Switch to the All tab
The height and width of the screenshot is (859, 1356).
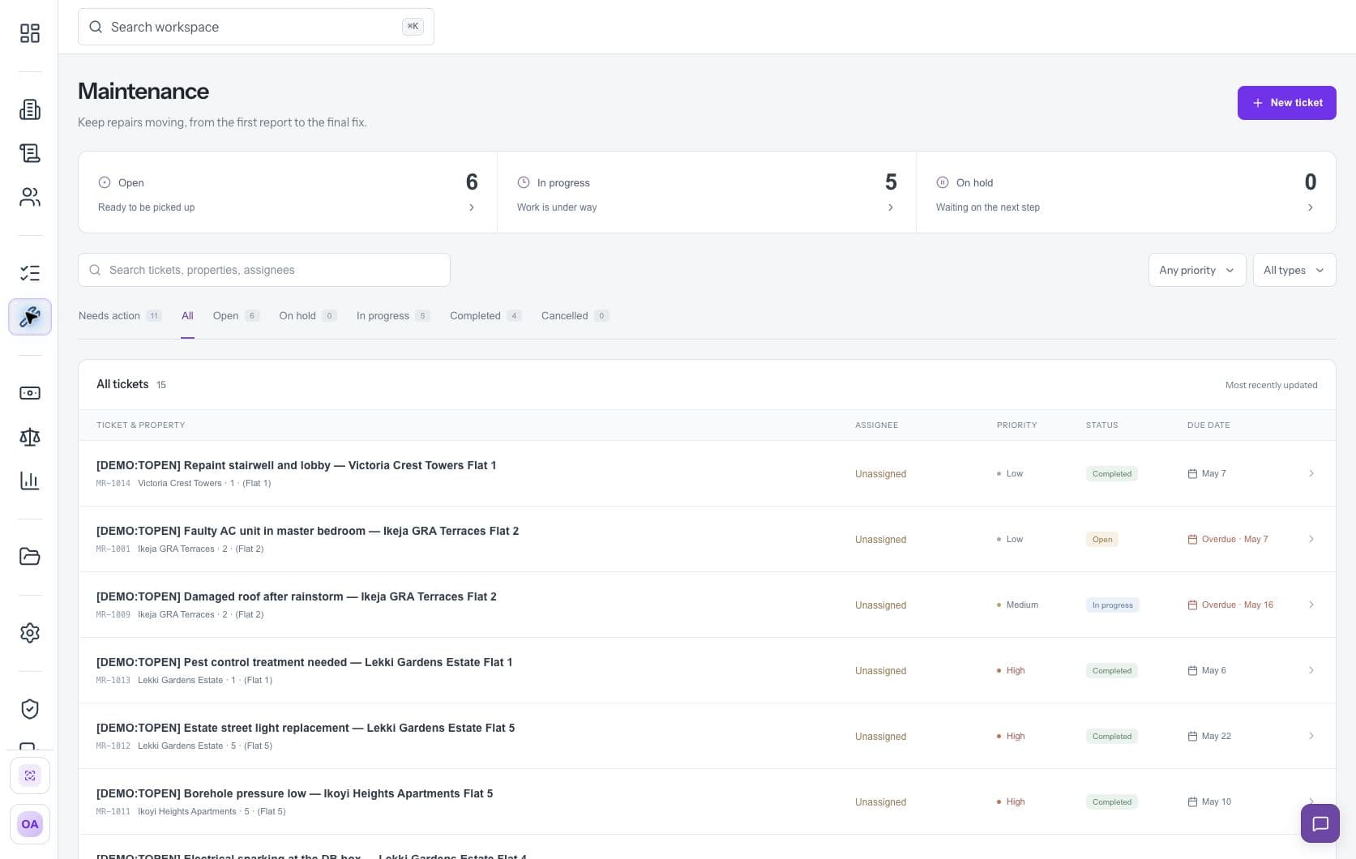[x=187, y=316]
